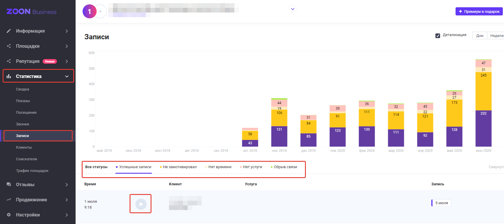Add new organization with dashed plus icon
Screen dimensions: 504x224
pyautogui.click(x=100, y=11)
